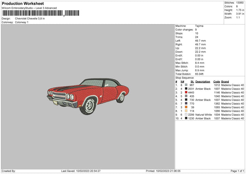This screenshot has height=174, width=246.
Task: Click the Brand column header
Action: coord(225,82)
